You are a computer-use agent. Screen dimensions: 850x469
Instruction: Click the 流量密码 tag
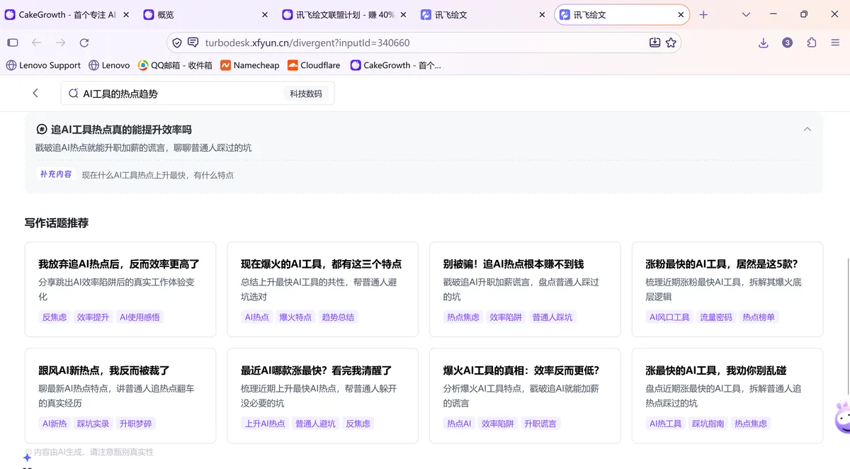click(x=715, y=317)
